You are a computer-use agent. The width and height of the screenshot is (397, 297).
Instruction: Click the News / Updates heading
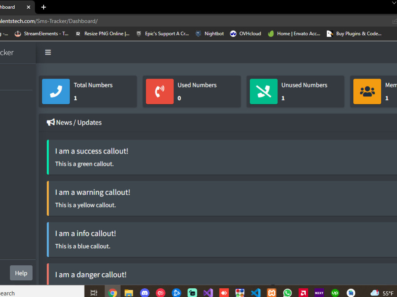(x=79, y=123)
